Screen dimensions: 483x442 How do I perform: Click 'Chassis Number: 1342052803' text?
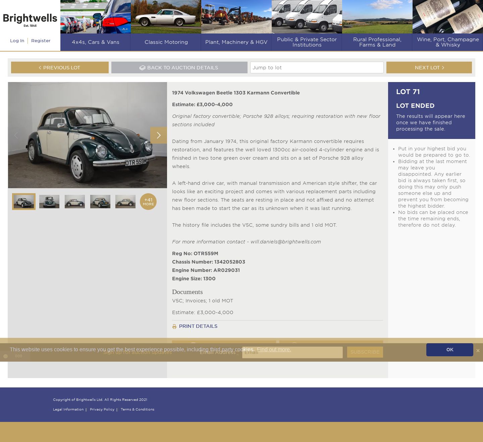click(x=209, y=262)
